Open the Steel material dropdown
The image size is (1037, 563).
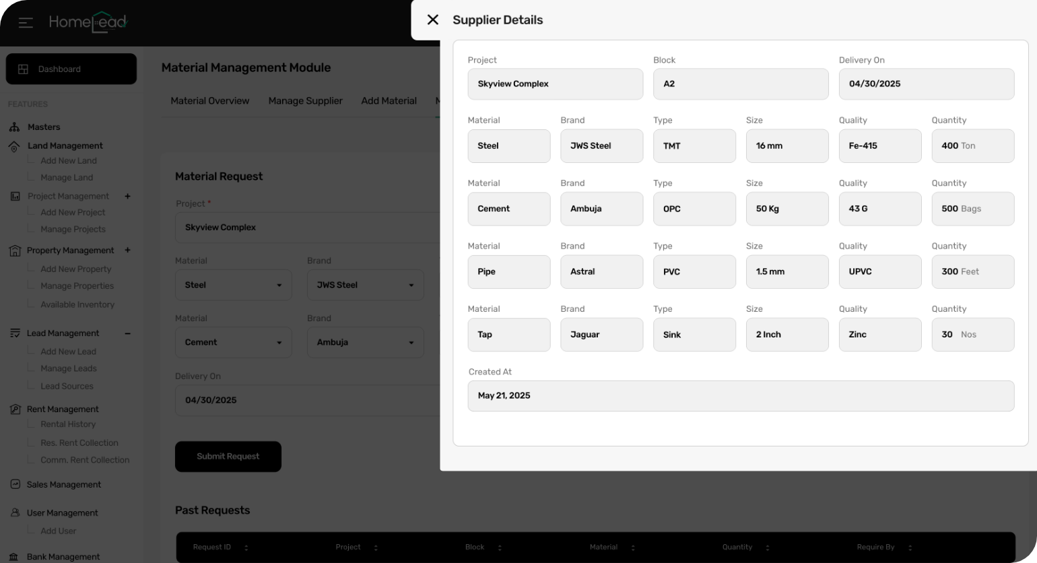coord(234,285)
